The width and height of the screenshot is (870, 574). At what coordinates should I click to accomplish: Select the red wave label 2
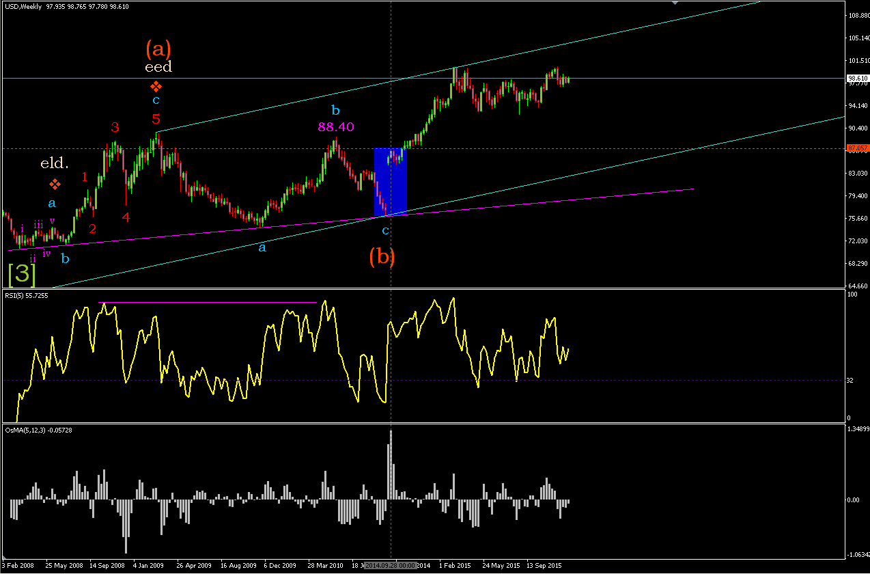92,228
